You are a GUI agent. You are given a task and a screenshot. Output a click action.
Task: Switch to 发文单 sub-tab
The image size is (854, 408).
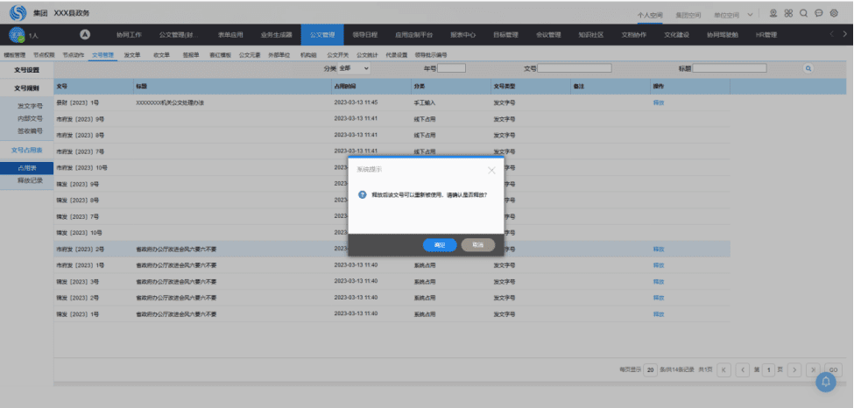pyautogui.click(x=132, y=55)
